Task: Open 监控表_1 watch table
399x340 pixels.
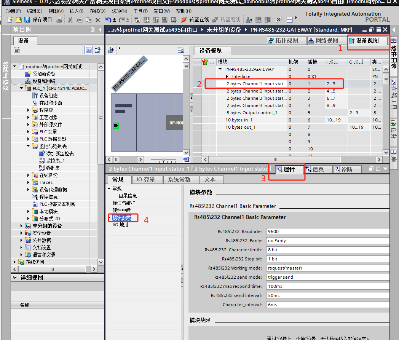Action: pos(56,161)
